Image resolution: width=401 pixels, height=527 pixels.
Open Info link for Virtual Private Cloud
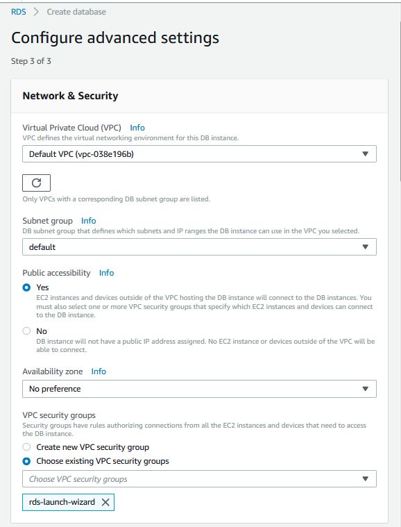pos(137,128)
